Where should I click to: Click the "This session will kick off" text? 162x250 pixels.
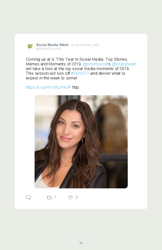click(48, 73)
